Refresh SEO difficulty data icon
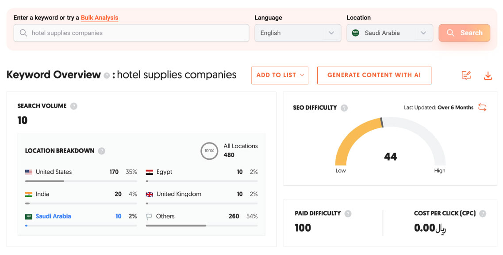This screenshot has width=503, height=255. (x=482, y=108)
